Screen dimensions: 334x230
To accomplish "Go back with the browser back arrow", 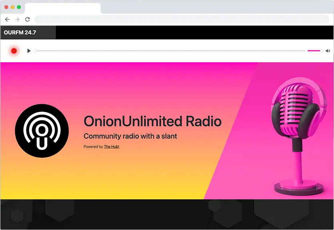I will (7, 19).
